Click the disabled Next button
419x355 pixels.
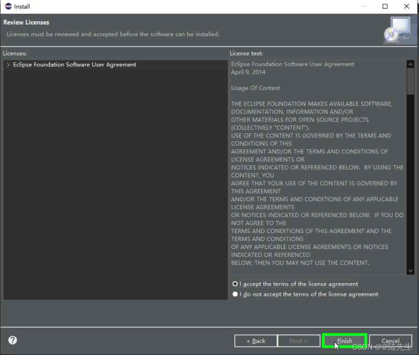coord(299,341)
